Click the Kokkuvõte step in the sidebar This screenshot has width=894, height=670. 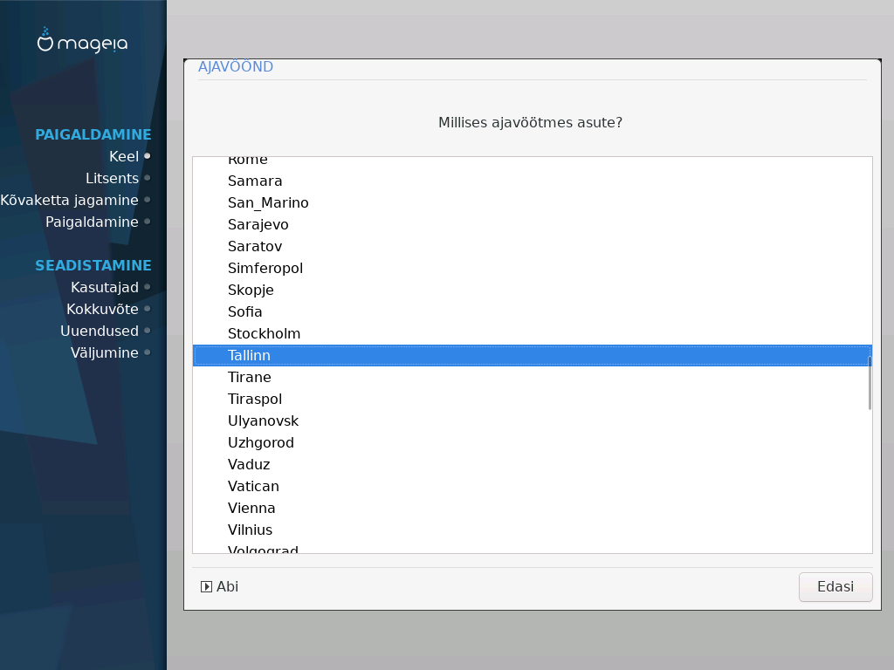click(x=101, y=309)
